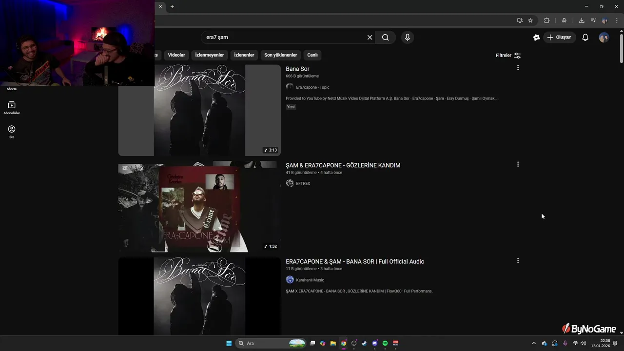Screen dimensions: 624x351
Task: Open more options for BANA SOR Full Official Audio
Action: [518, 261]
